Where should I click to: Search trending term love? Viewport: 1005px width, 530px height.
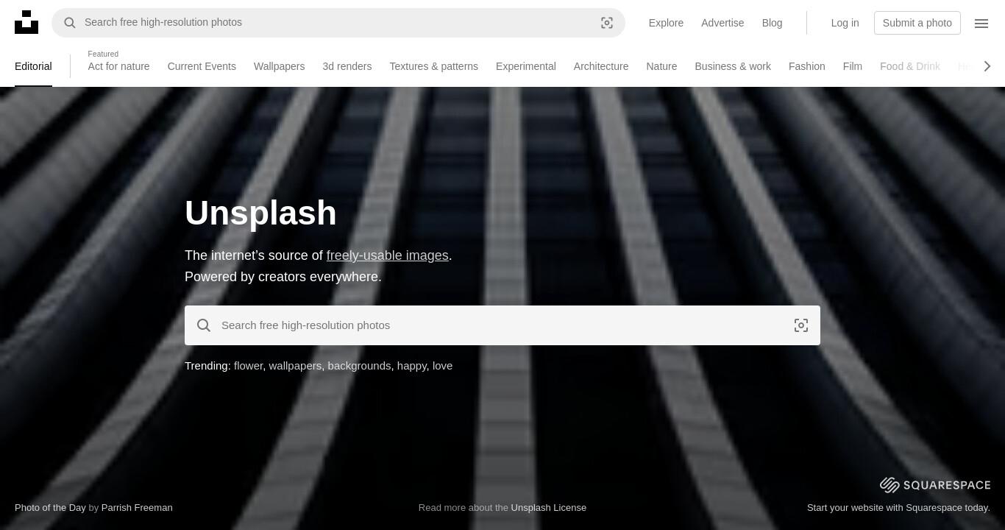(x=442, y=366)
